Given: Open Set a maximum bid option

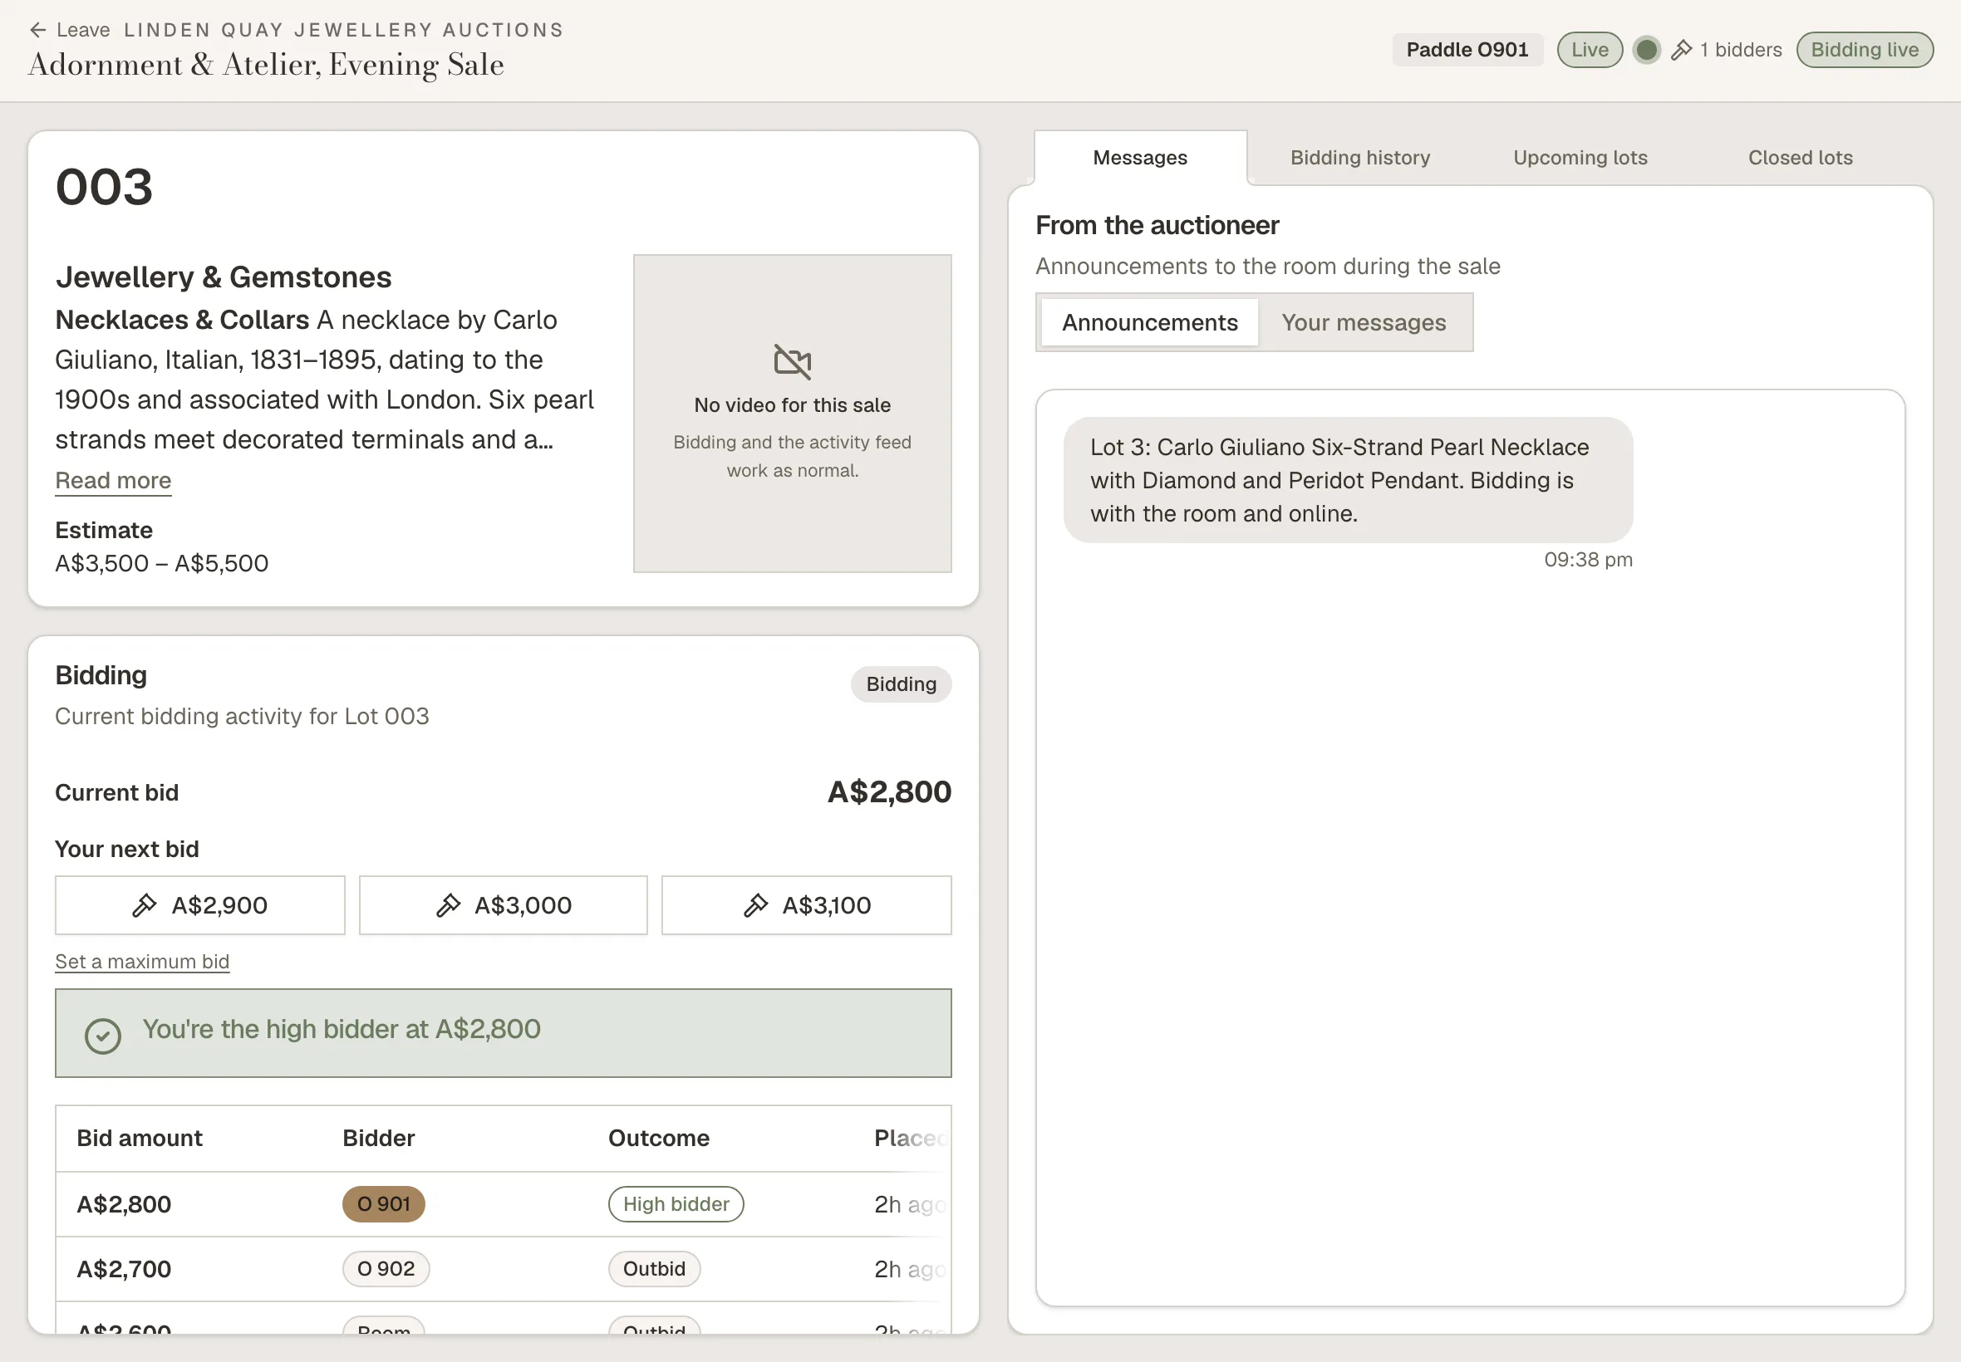Looking at the screenshot, I should (143, 962).
